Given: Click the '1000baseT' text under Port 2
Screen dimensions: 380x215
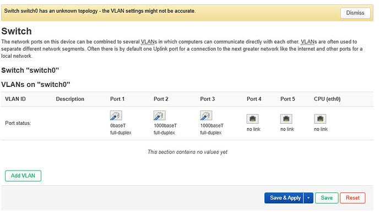Looking at the screenshot, I should [165, 126].
